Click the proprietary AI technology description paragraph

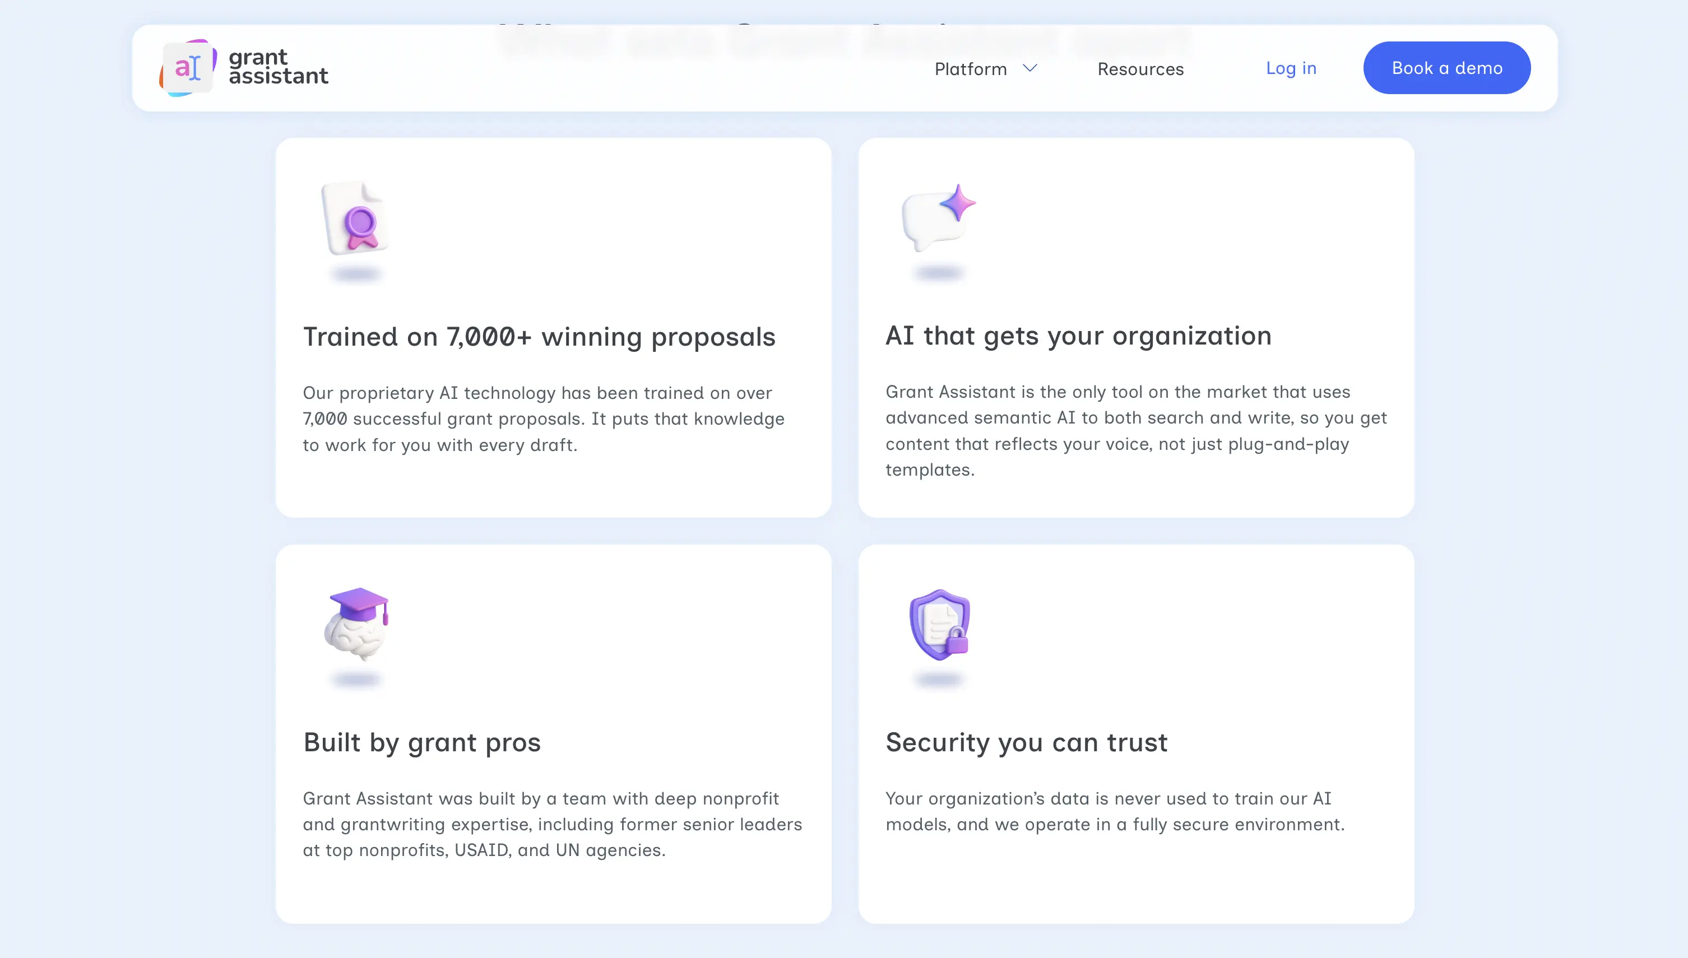coord(544,418)
